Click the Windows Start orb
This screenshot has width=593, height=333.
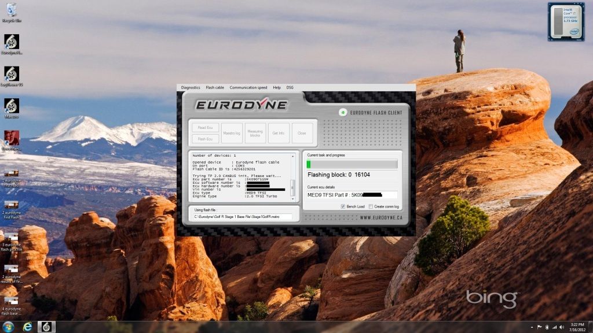click(x=8, y=327)
